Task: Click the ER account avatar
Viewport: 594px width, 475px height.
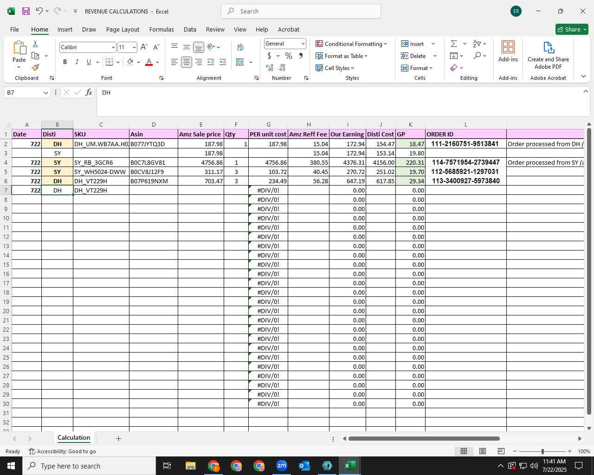Action: [516, 11]
